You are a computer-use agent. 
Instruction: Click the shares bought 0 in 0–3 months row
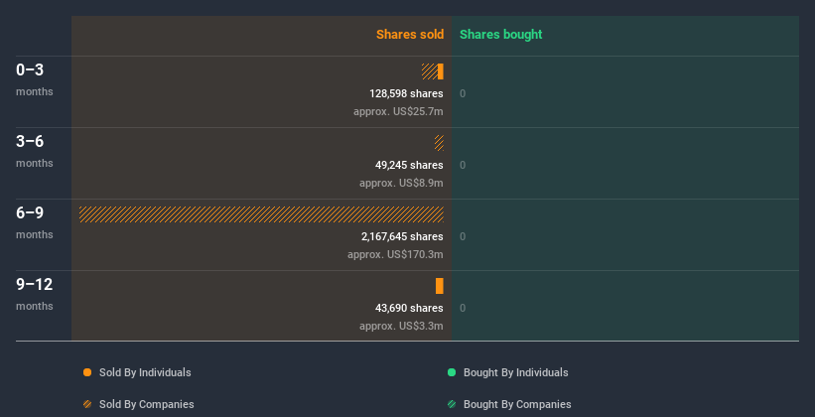pos(463,93)
